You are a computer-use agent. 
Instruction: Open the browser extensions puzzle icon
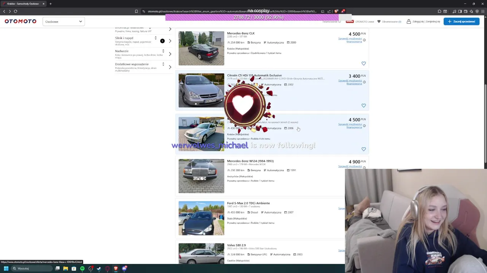click(439, 11)
